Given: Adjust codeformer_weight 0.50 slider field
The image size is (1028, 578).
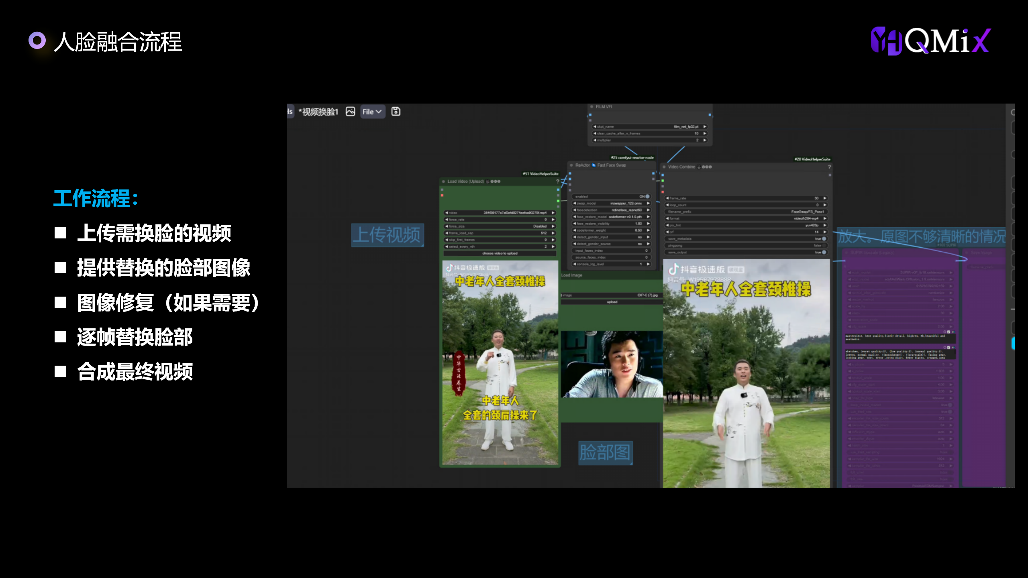Looking at the screenshot, I should point(611,231).
